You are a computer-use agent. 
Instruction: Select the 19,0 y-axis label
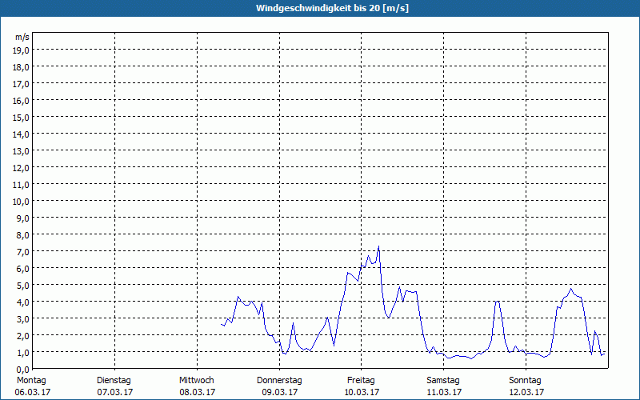click(22, 50)
